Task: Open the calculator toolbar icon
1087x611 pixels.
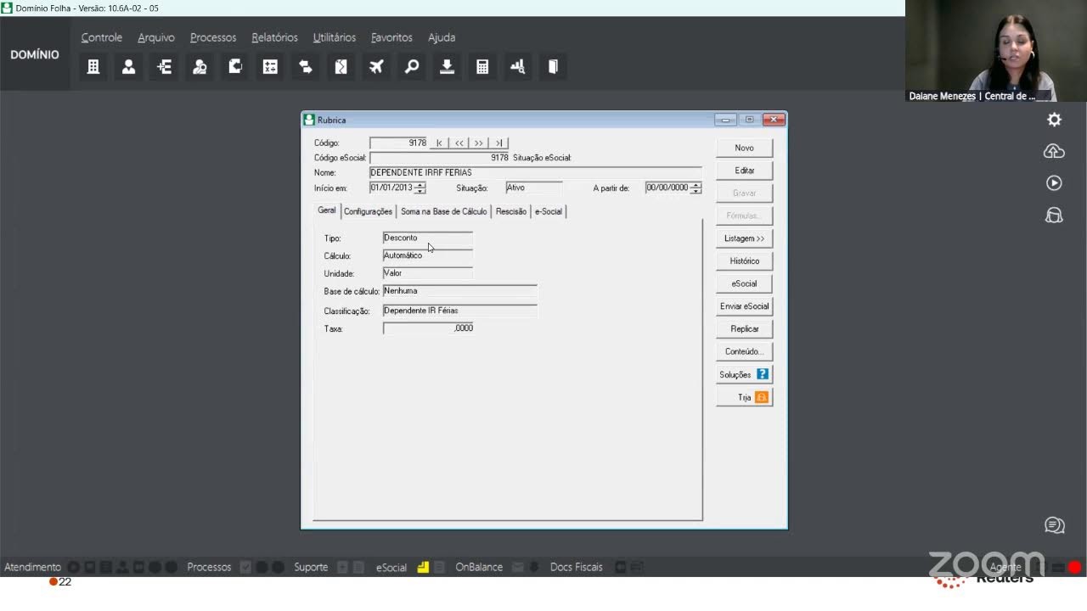Action: point(482,66)
